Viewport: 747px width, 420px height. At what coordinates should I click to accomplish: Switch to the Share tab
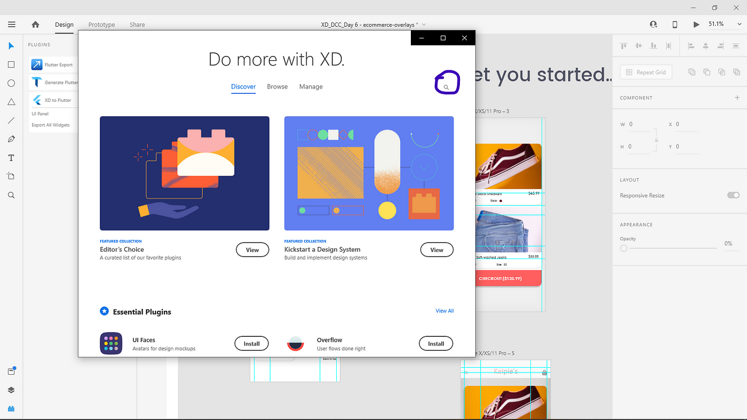pyautogui.click(x=137, y=25)
